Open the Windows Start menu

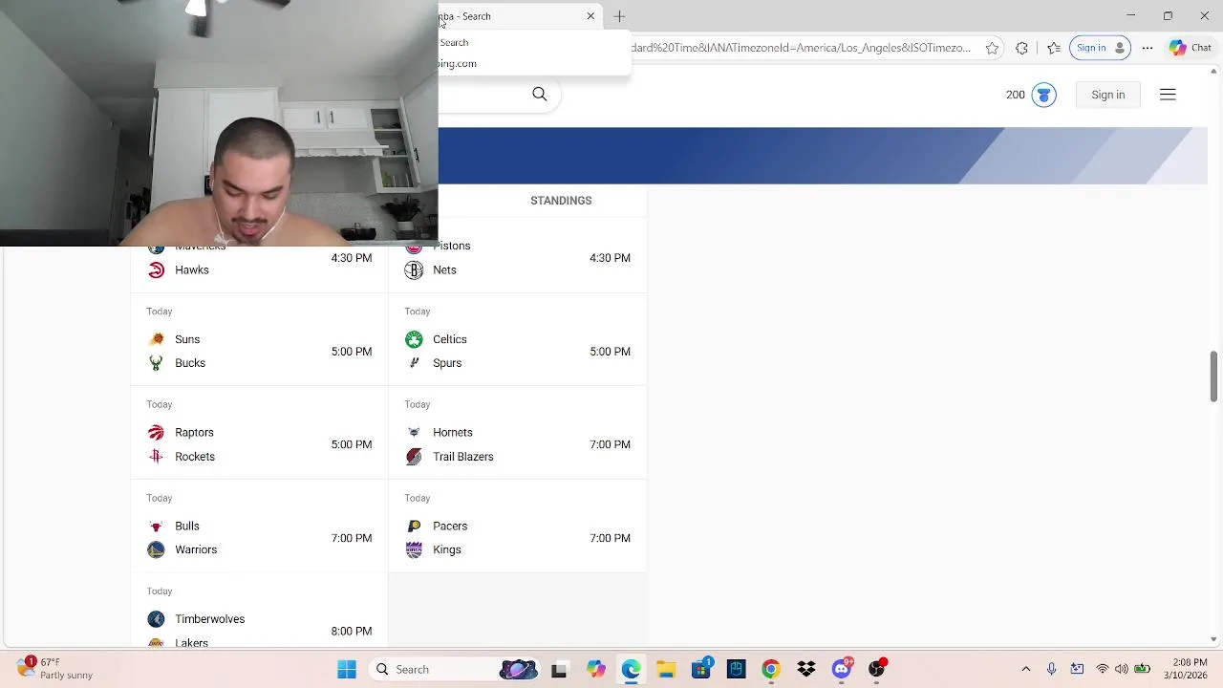tap(347, 670)
